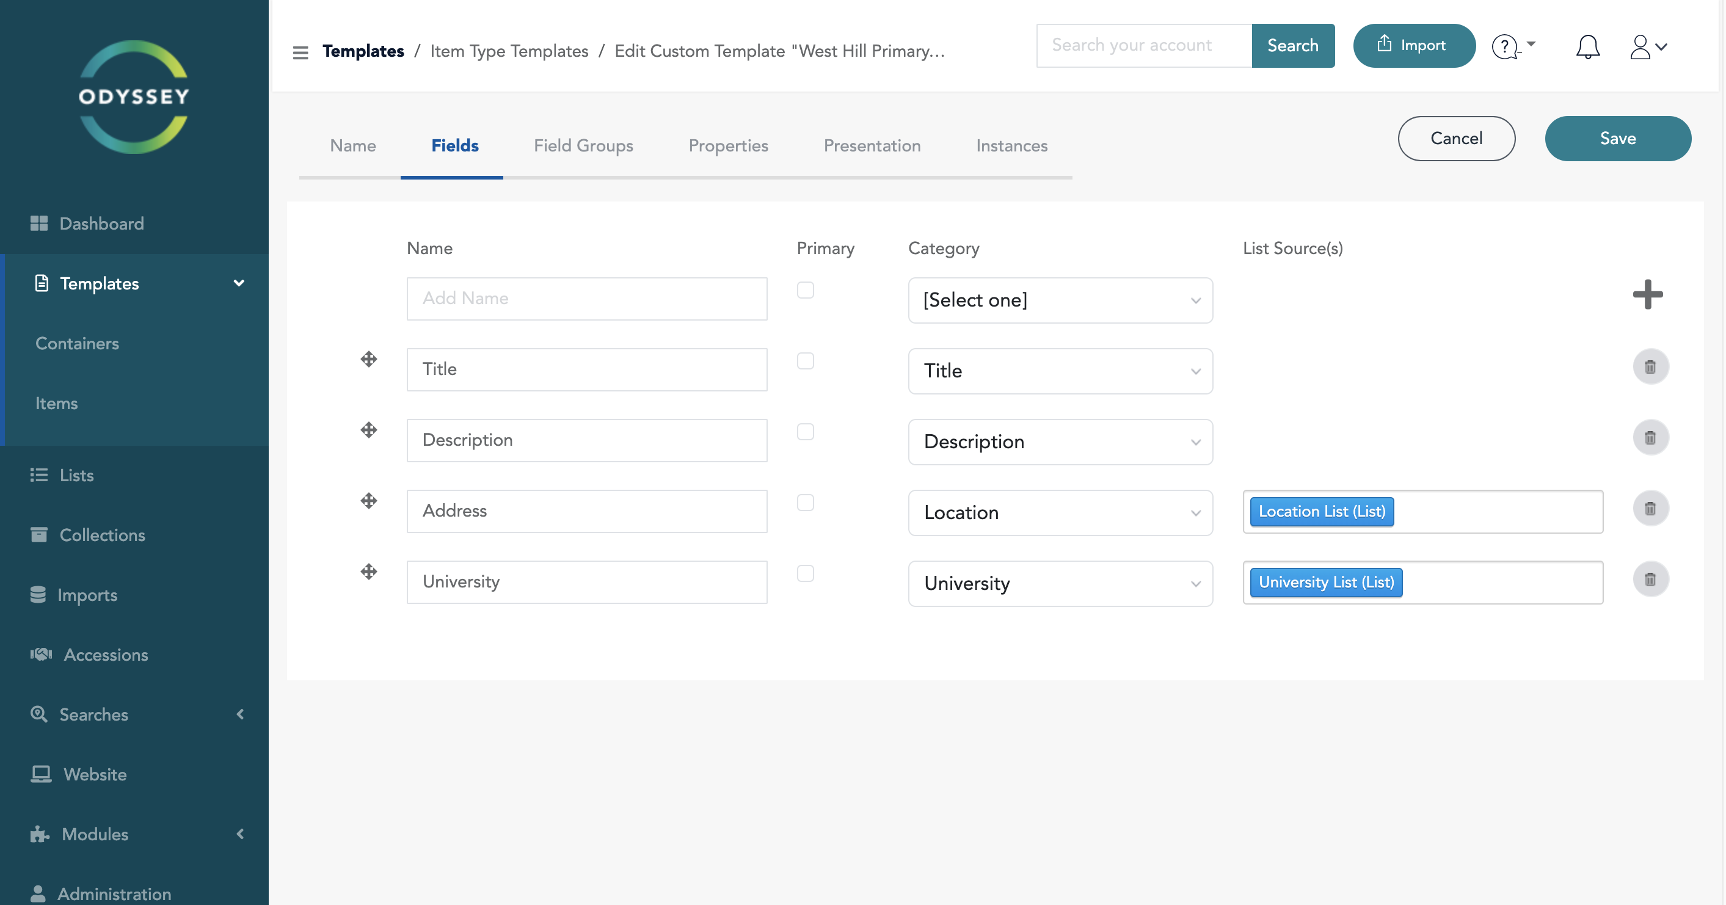
Task: Switch to the Presentation tab
Action: coord(872,146)
